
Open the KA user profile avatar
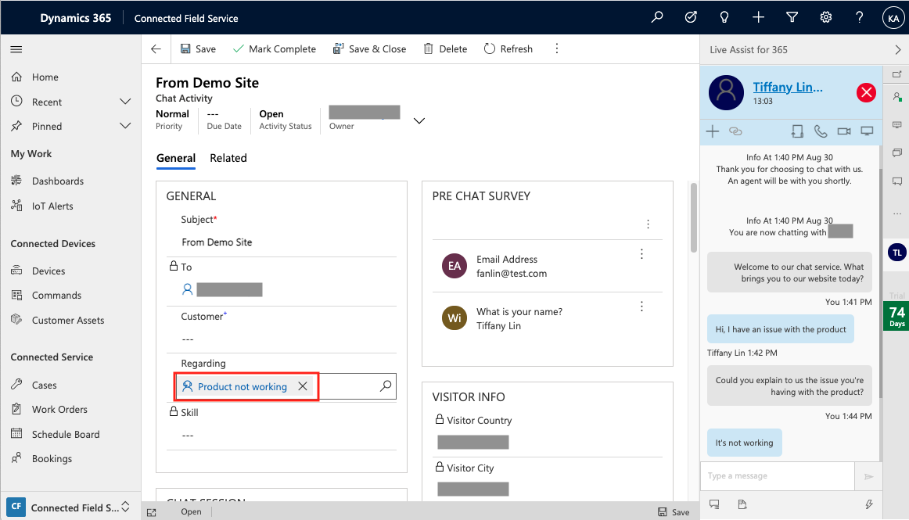pyautogui.click(x=893, y=18)
